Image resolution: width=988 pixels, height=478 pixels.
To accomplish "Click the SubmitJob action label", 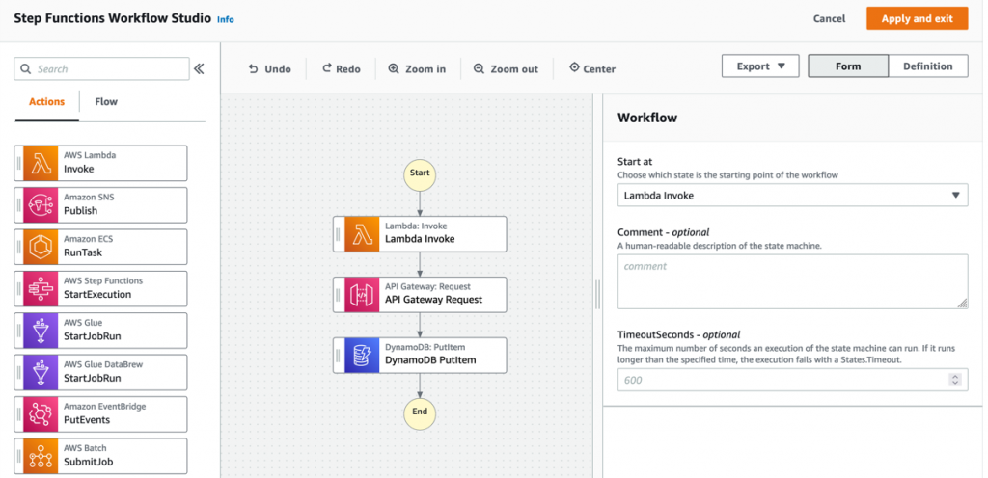I will pos(88,462).
